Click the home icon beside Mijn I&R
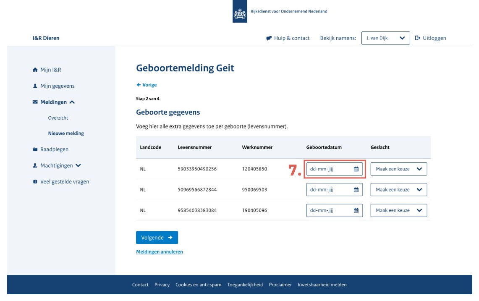 (35, 70)
